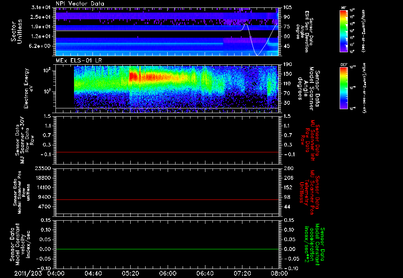403x278 pixels.
Task: Click the 23500 scanner position tick label
Action: click(x=43, y=168)
